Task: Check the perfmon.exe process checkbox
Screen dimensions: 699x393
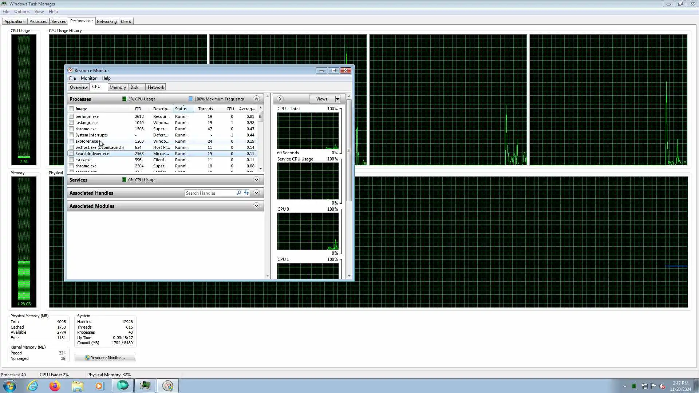Action: point(71,116)
